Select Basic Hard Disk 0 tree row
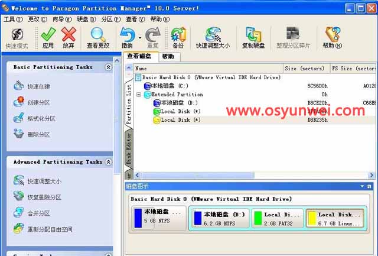The width and height of the screenshot is (378, 256). (208, 77)
